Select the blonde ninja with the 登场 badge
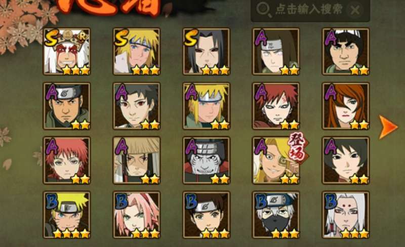 (x=276, y=160)
